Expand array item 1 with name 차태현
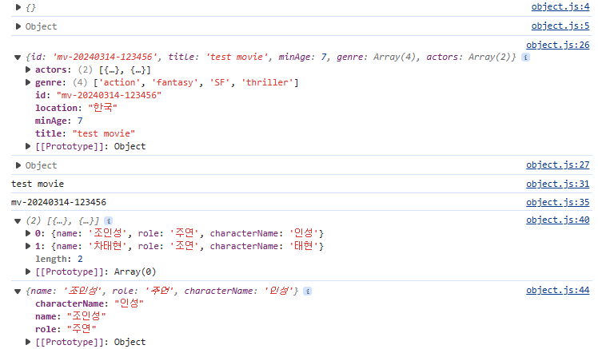 [x=28, y=246]
